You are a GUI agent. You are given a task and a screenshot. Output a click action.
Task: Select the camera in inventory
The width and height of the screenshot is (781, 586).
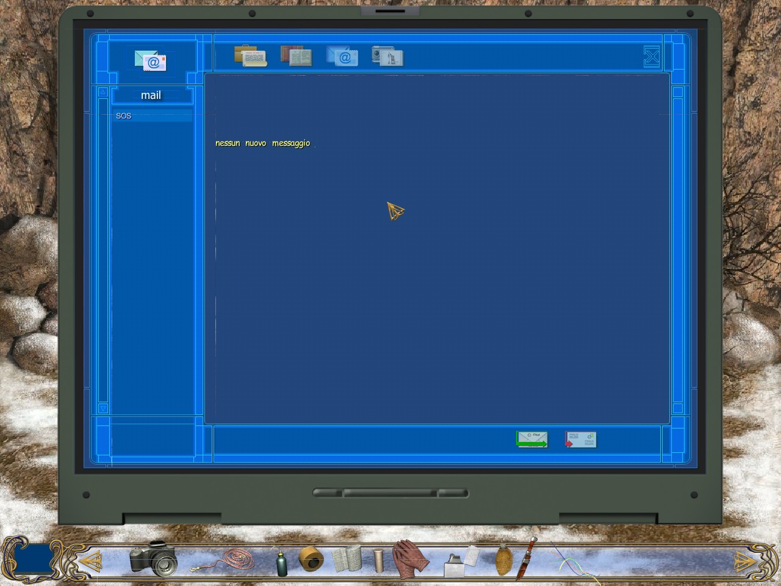pyautogui.click(x=153, y=559)
